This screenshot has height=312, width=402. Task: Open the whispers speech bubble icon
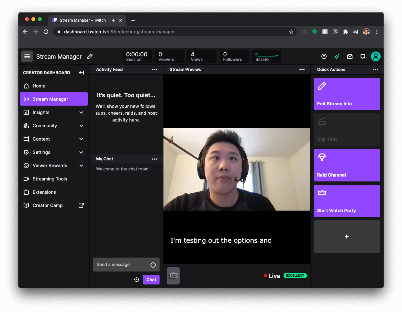[363, 56]
